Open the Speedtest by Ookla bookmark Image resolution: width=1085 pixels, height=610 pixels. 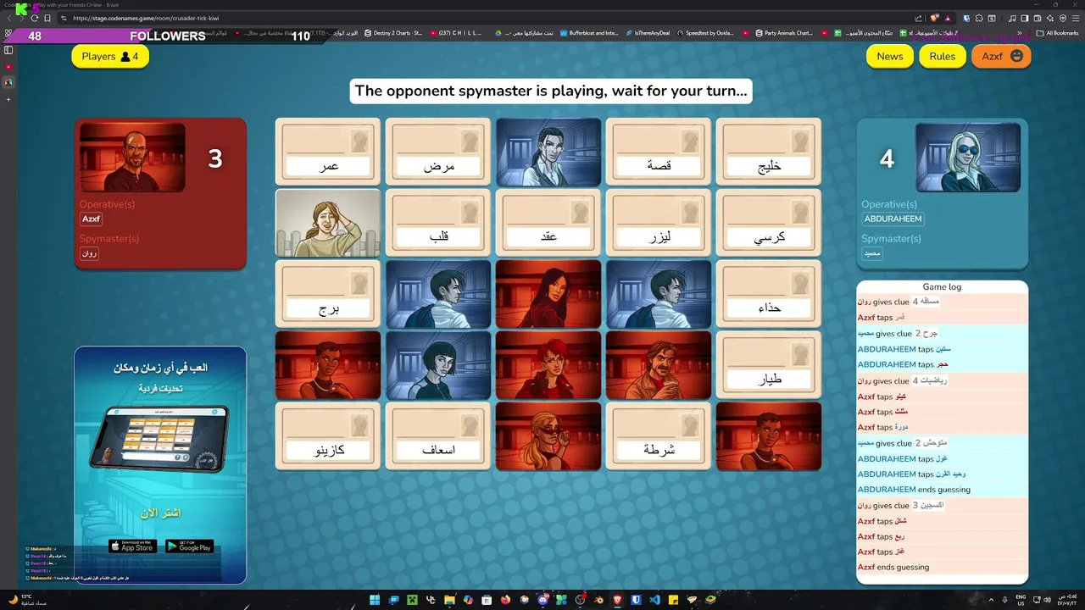pos(705,33)
